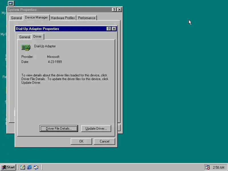This screenshot has height=171, width=228.
Task: Click the help question mark in Dial-Up Adapter Properties
Action: tap(109, 29)
